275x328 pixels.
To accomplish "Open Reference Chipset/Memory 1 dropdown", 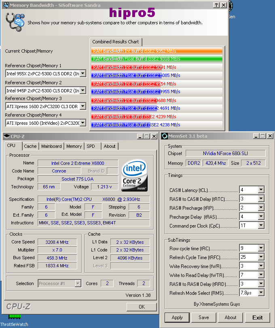I will coord(83,73).
